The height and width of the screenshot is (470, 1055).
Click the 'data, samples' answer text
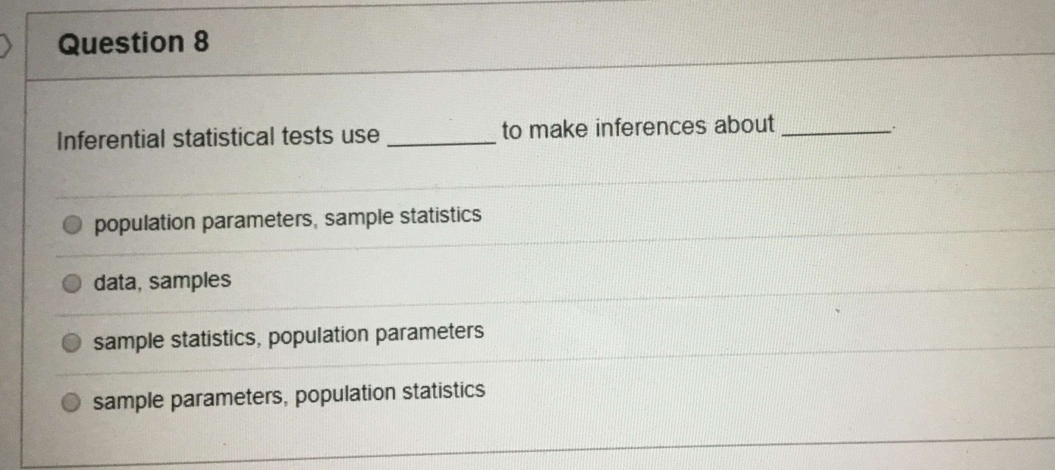pyautogui.click(x=162, y=282)
